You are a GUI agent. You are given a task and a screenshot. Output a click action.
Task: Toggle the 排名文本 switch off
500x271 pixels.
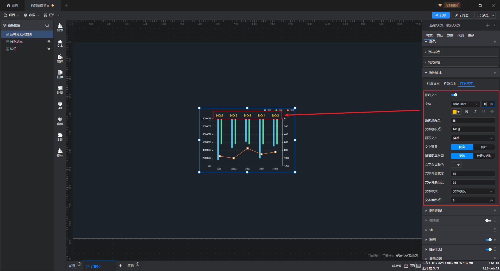[454, 95]
